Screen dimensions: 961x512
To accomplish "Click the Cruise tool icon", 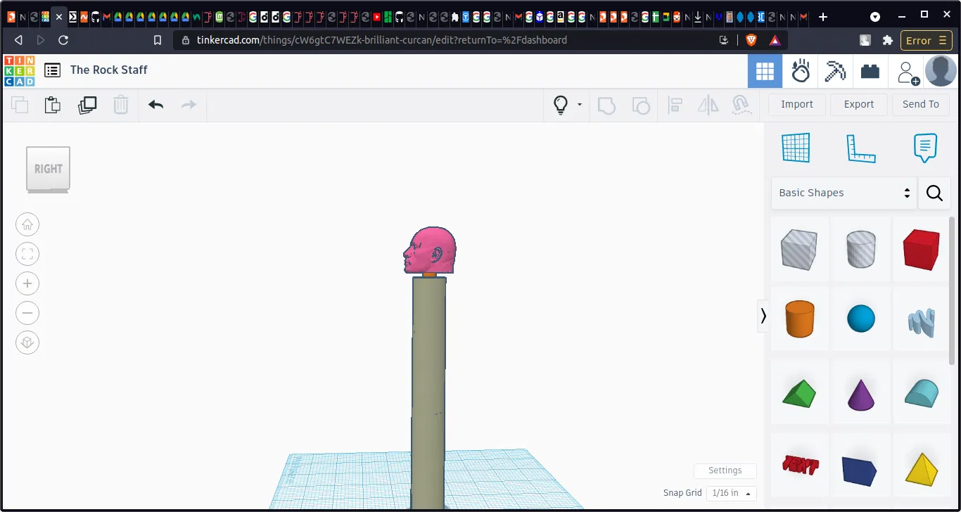I will click(740, 105).
